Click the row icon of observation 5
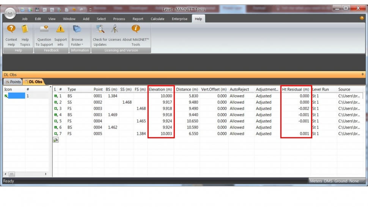 tap(56, 121)
